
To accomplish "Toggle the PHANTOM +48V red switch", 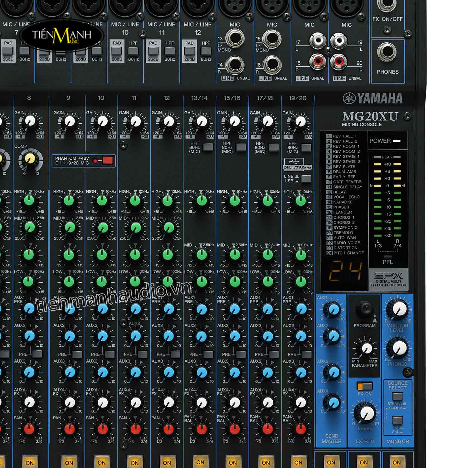I will (x=107, y=160).
